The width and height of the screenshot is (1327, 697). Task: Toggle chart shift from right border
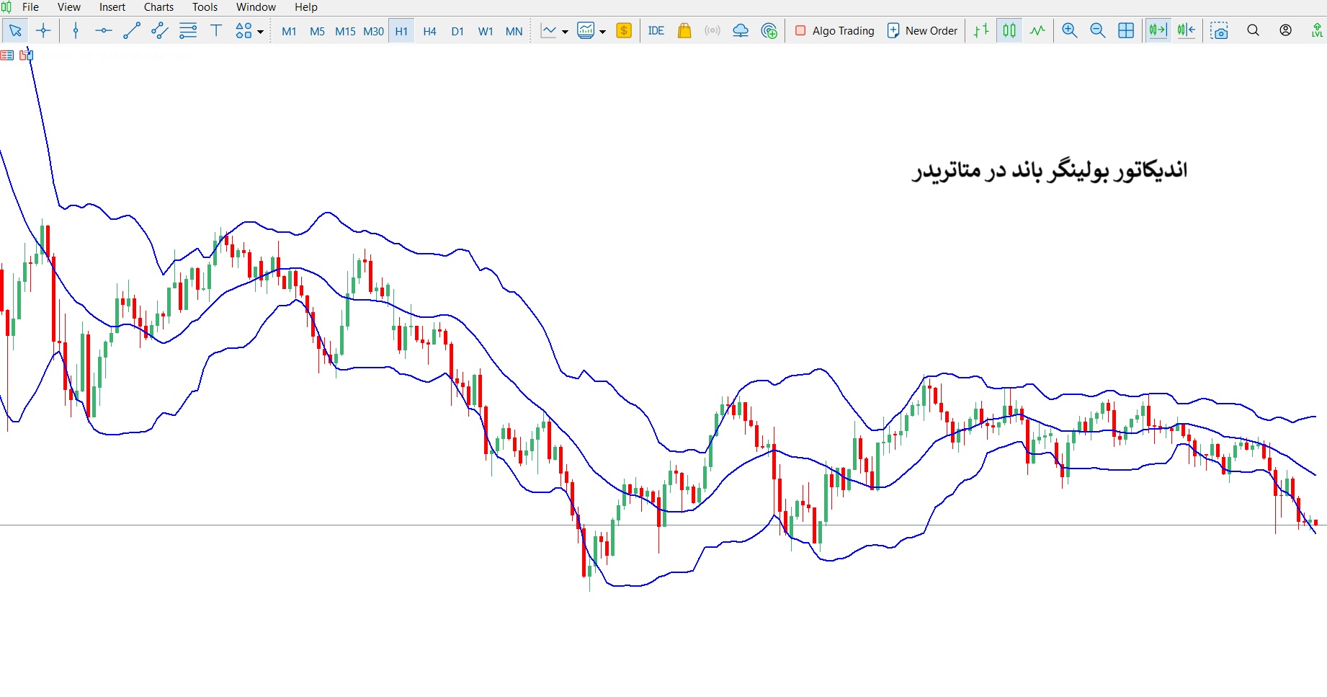[1187, 31]
